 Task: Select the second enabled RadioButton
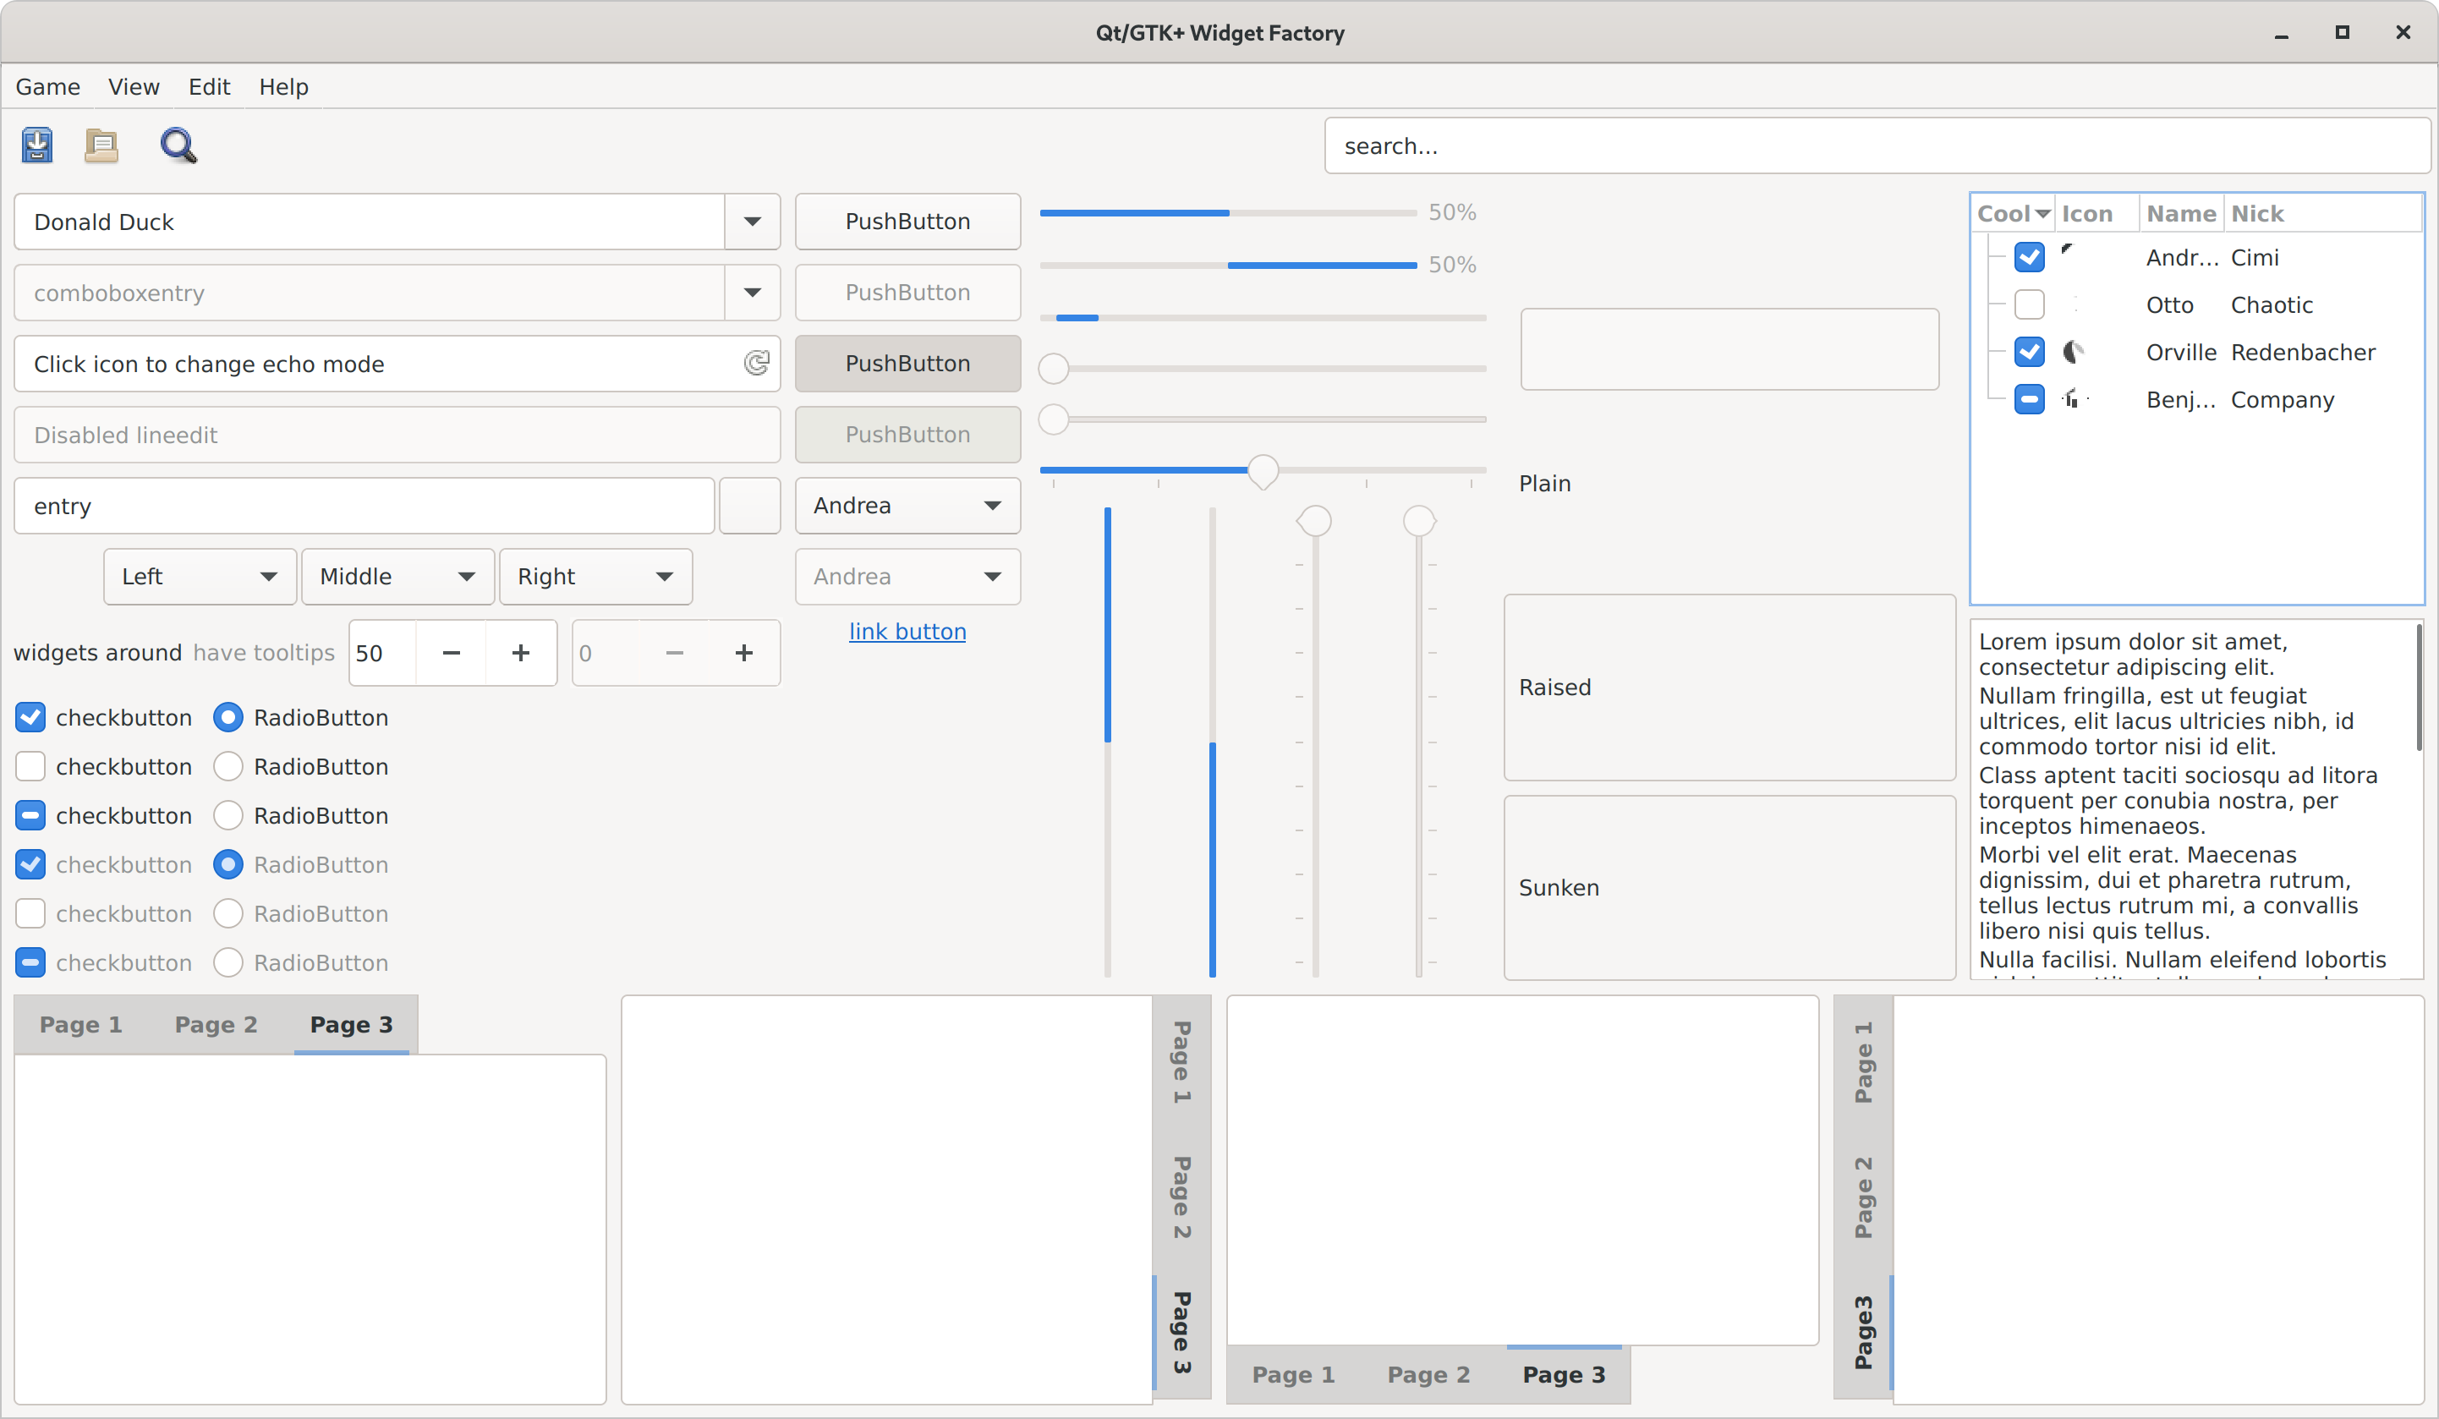click(x=227, y=767)
